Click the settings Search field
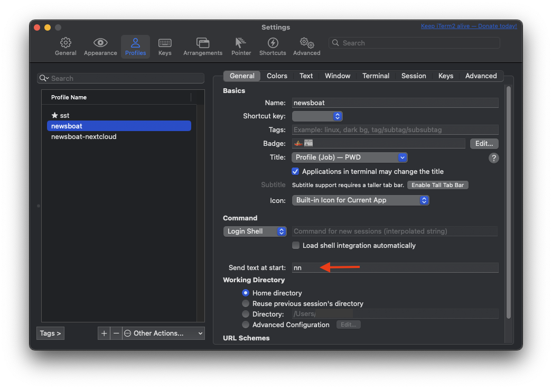The image size is (552, 389). 414,43
